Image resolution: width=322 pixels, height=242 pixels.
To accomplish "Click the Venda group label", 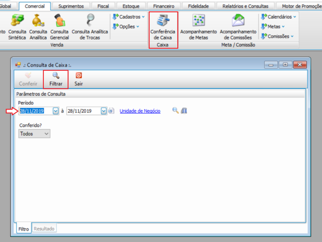I will coord(57,45).
